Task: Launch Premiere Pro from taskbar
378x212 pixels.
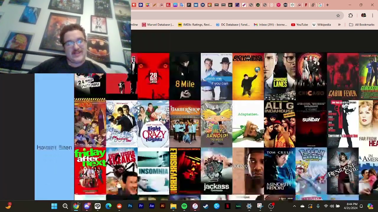Action: pyautogui.click(x=141, y=206)
